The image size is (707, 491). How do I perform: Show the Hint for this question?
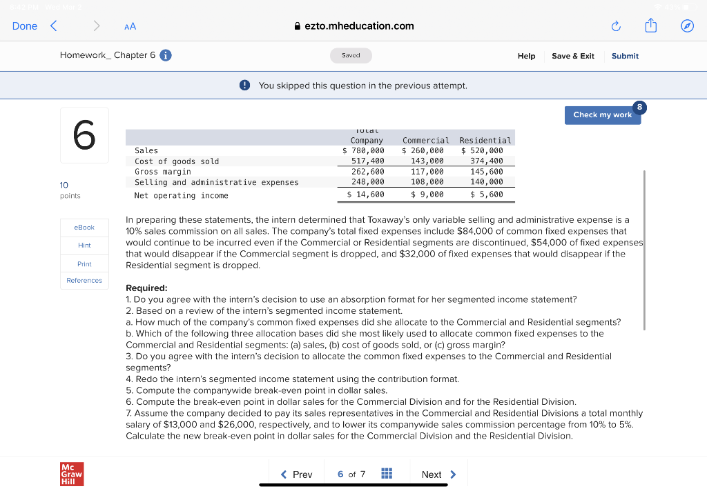point(84,245)
